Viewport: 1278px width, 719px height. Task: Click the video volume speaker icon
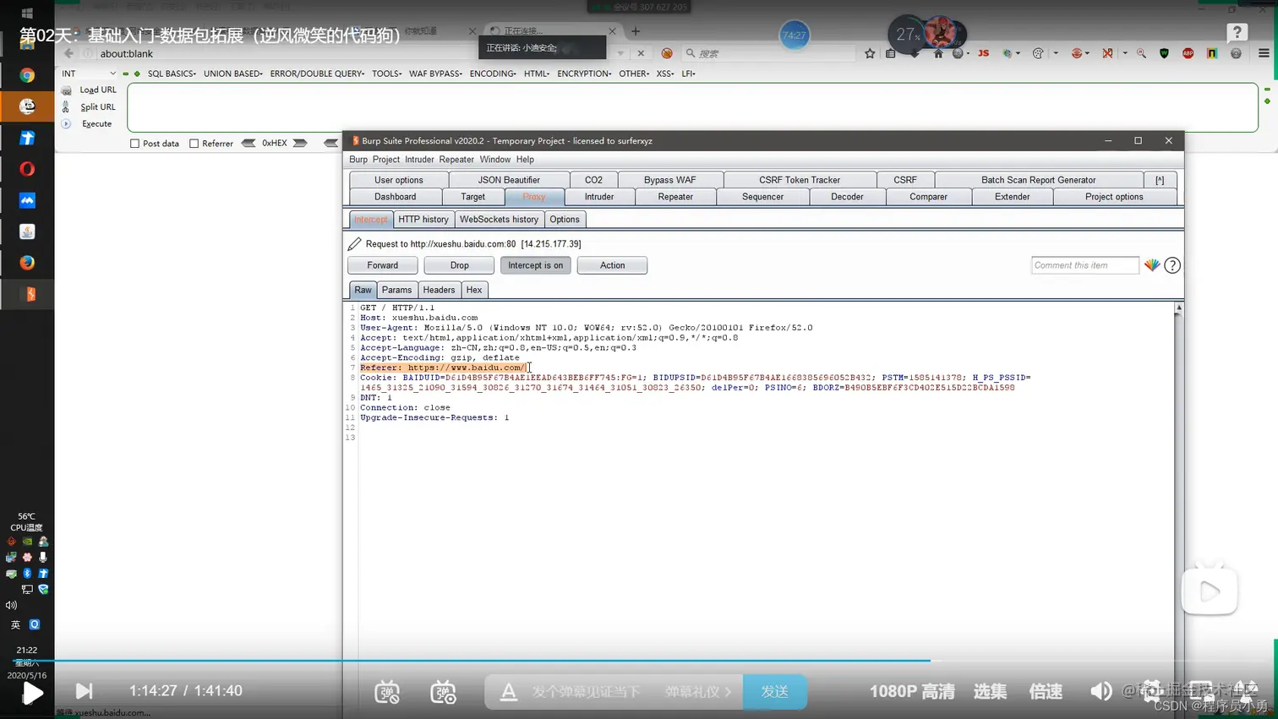[x=1100, y=691]
